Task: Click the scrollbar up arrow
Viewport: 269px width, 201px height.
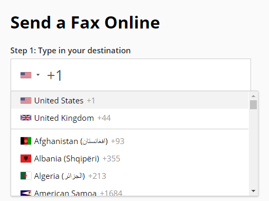Action: pyautogui.click(x=254, y=96)
